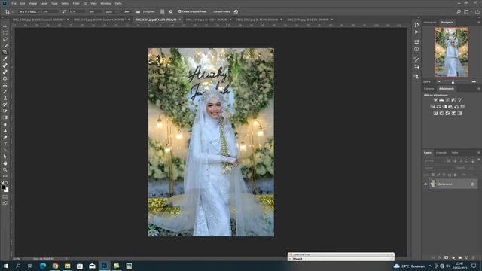Select the Move tool

pyautogui.click(x=5, y=26)
